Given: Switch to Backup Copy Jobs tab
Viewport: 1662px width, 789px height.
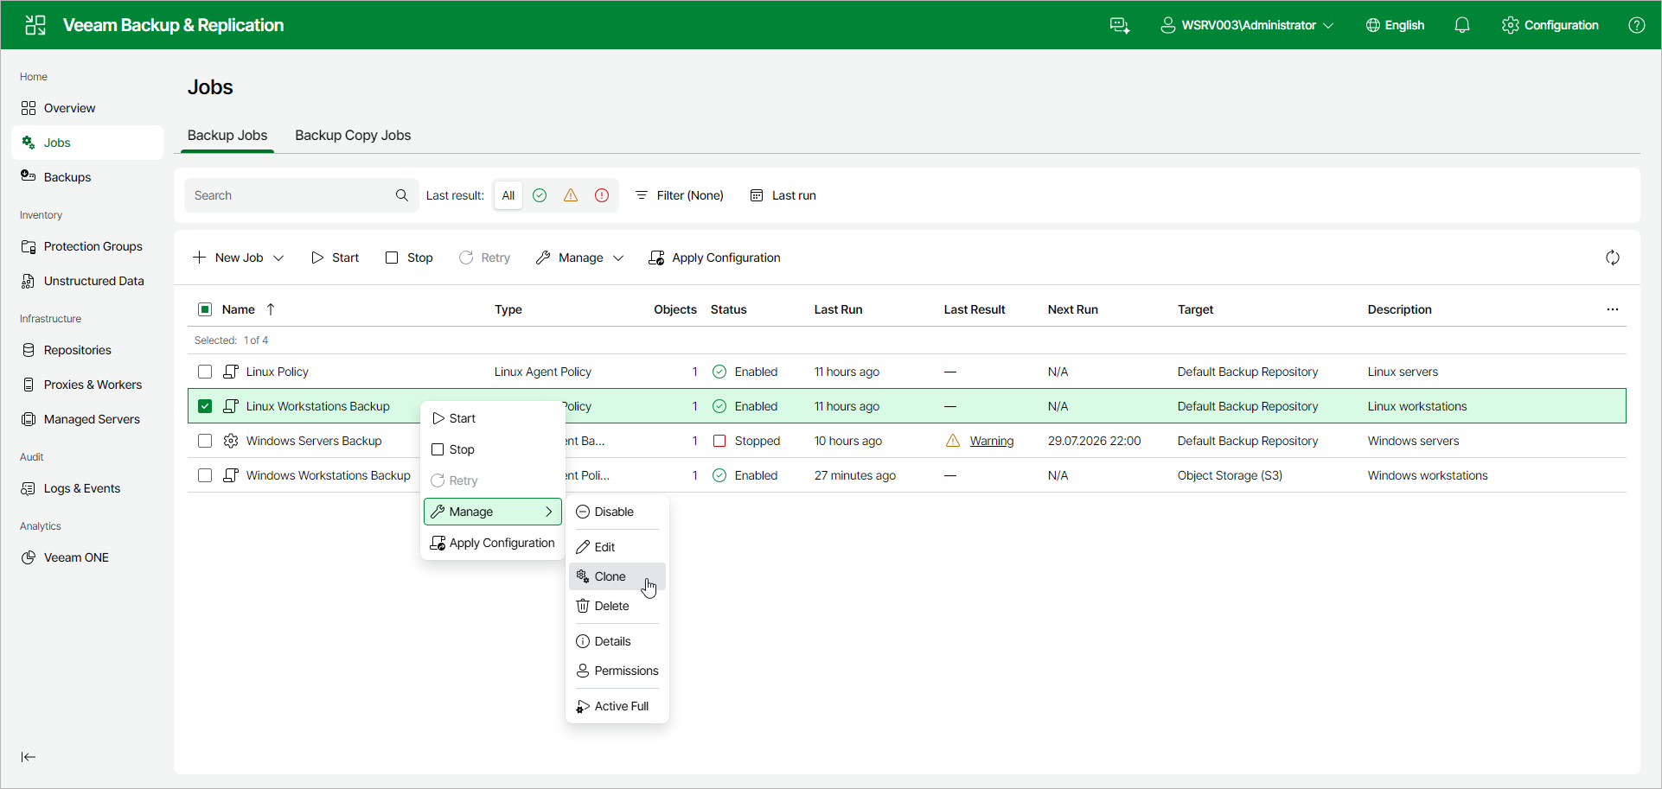Looking at the screenshot, I should click(353, 136).
